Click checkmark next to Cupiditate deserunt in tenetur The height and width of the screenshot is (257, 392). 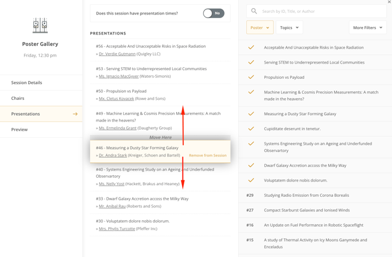(251, 128)
